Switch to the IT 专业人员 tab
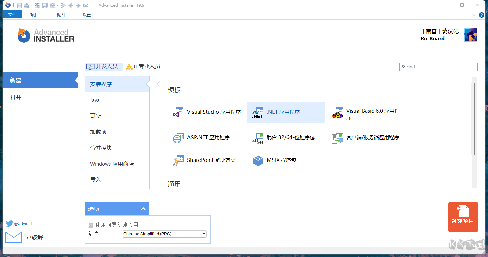 143,66
